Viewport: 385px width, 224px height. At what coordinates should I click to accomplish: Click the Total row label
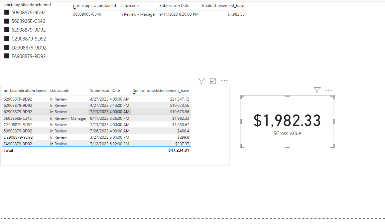(x=8, y=150)
